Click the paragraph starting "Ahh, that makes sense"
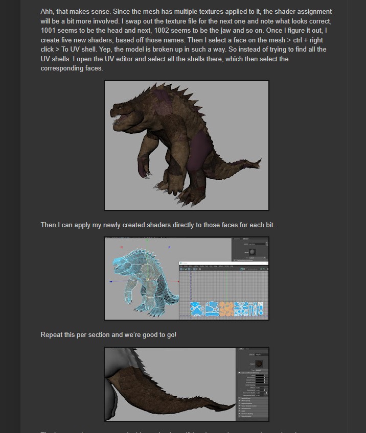The width and height of the screenshot is (366, 433). 186,40
